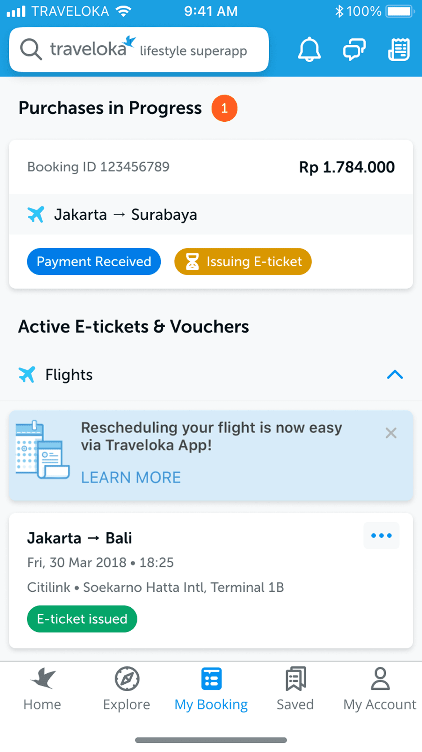Tap the rescheduling calendar illustration
The image size is (422, 752).
tap(42, 450)
